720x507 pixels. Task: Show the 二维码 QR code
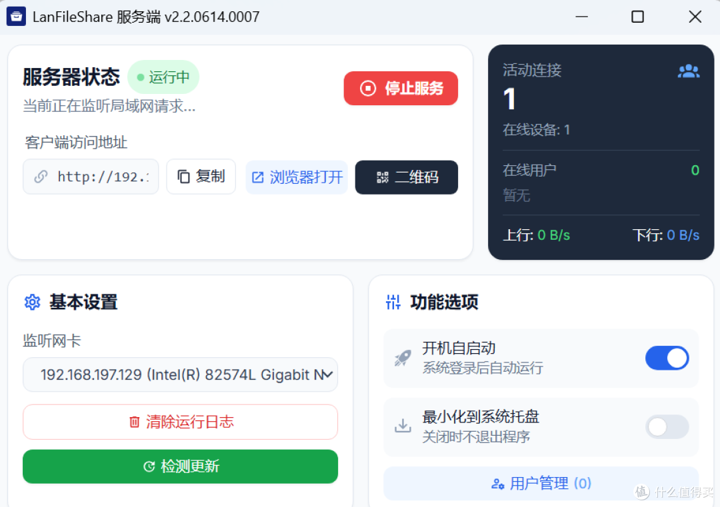[x=407, y=177]
